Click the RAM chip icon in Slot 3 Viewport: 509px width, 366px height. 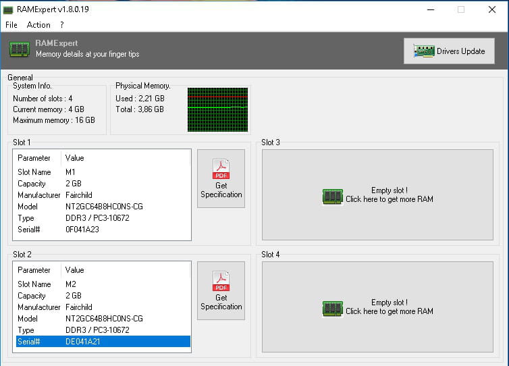(x=333, y=197)
